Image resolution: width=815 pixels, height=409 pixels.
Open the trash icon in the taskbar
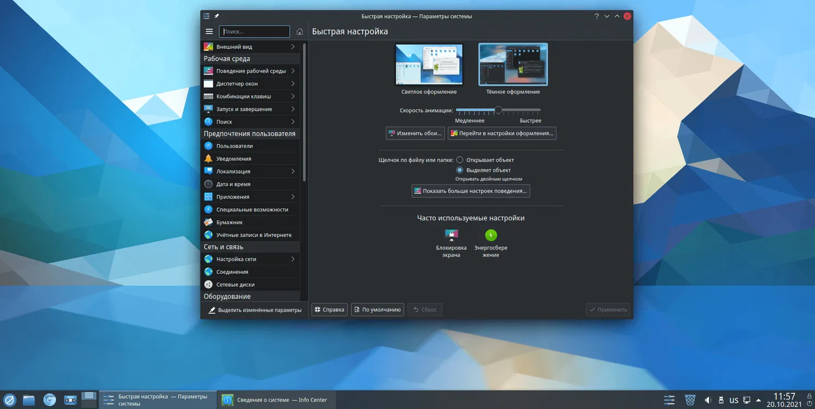pos(689,400)
